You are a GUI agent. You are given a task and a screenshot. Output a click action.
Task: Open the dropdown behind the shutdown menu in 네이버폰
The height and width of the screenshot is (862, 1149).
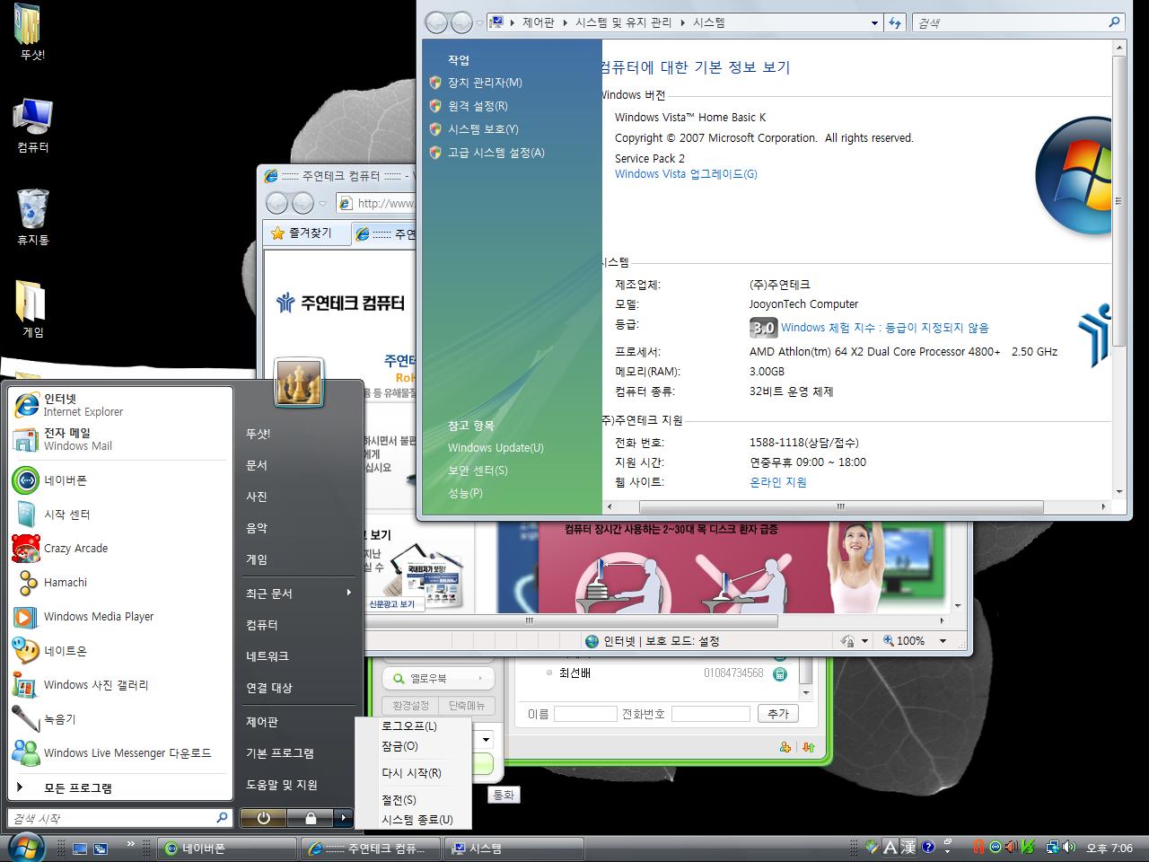click(x=486, y=741)
